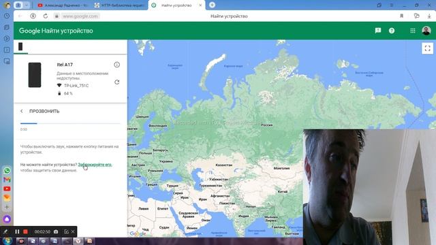Open the browser hamburger menu
The width and height of the screenshot is (436, 245).
[392, 5]
